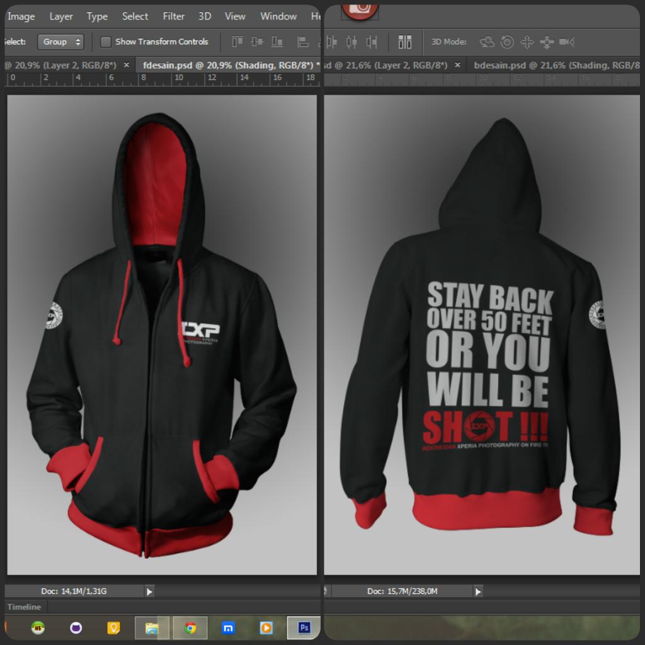This screenshot has width=645, height=645.
Task: Click Align bottom edges icon
Action: coord(277,42)
